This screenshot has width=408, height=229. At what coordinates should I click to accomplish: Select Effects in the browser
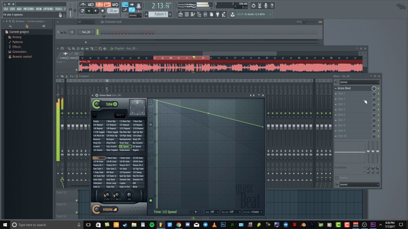(x=17, y=47)
